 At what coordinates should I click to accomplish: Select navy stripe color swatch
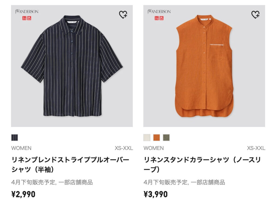tap(15, 137)
